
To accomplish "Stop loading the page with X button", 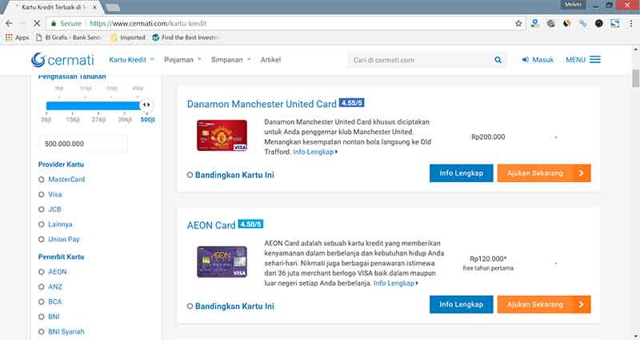I will (37, 24).
